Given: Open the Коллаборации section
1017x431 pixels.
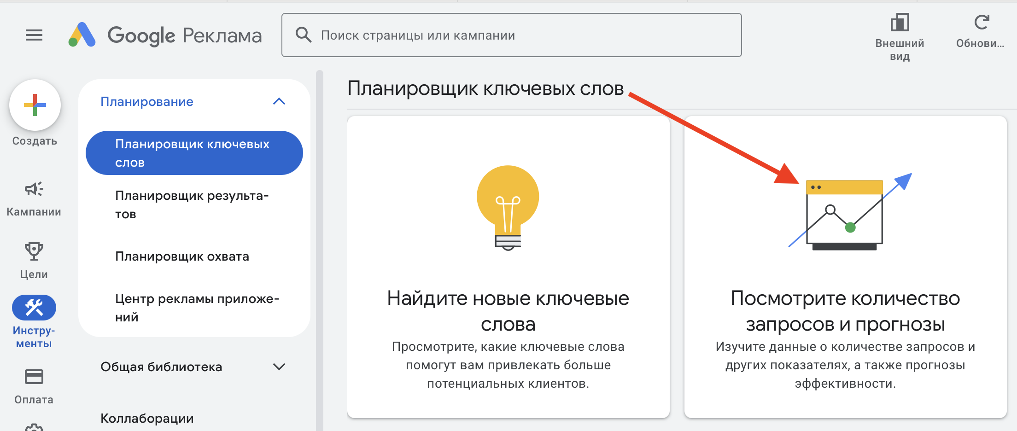Looking at the screenshot, I should pos(147,418).
